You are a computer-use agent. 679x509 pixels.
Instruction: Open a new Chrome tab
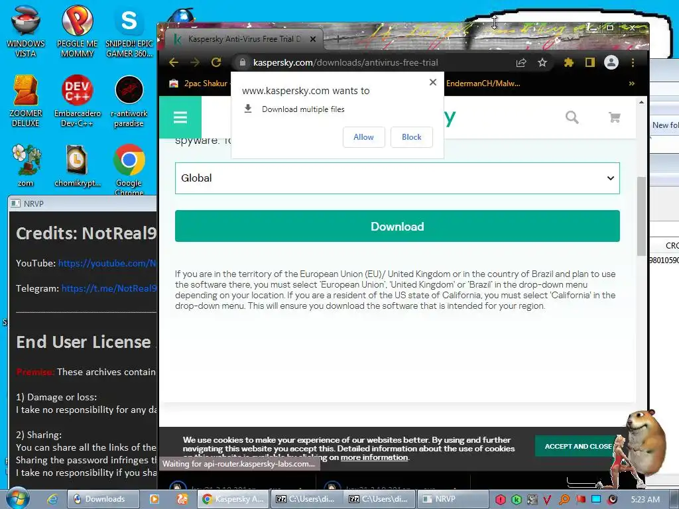339,39
